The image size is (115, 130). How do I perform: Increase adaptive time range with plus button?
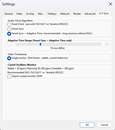click(x=107, y=44)
